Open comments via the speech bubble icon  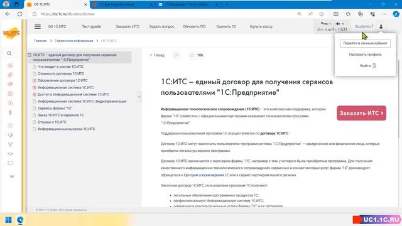(x=176, y=55)
